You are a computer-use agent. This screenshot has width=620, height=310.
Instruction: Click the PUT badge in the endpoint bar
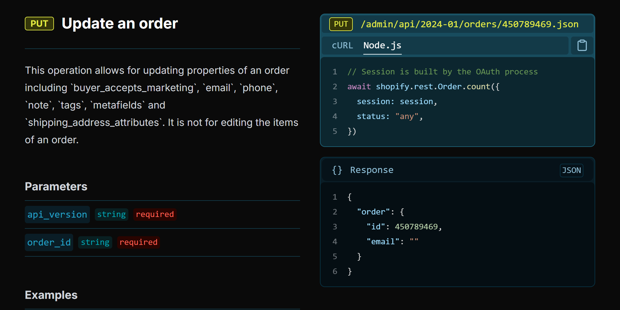(x=341, y=24)
